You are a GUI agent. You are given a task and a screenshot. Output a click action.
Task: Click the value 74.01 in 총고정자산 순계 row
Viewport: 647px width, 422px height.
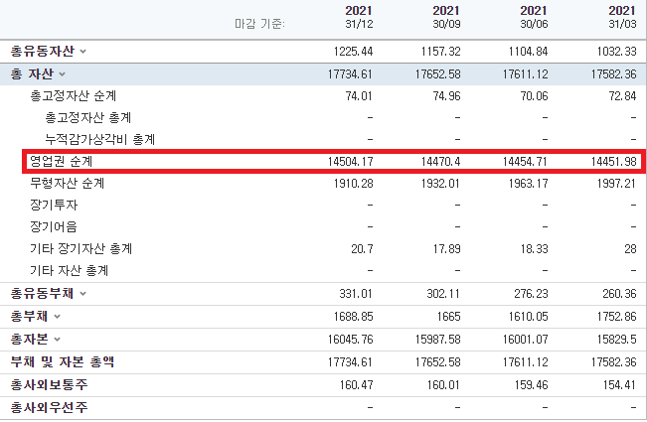(359, 96)
